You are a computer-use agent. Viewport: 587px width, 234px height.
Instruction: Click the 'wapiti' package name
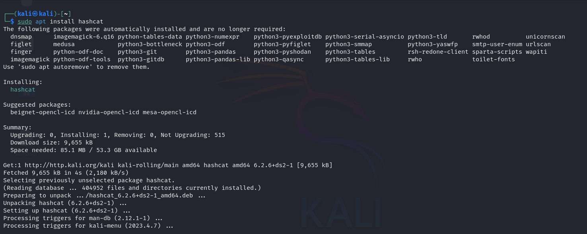(536, 52)
